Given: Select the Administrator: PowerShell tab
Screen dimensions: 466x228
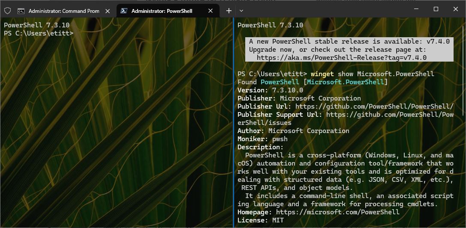Looking at the screenshot, I should (x=162, y=11).
